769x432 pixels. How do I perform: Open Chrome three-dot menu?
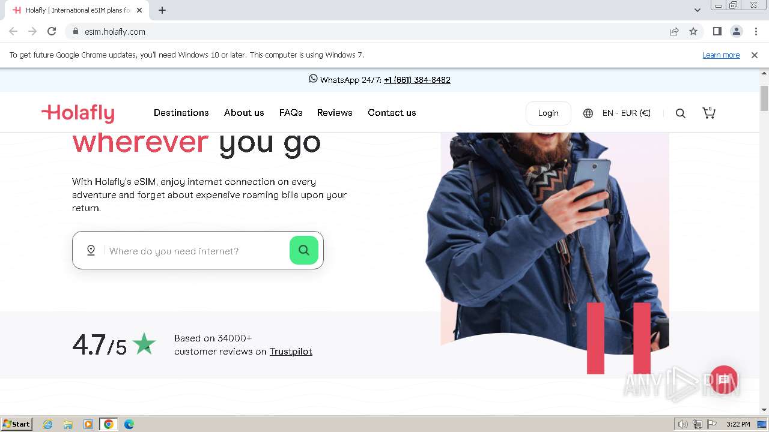point(756,31)
